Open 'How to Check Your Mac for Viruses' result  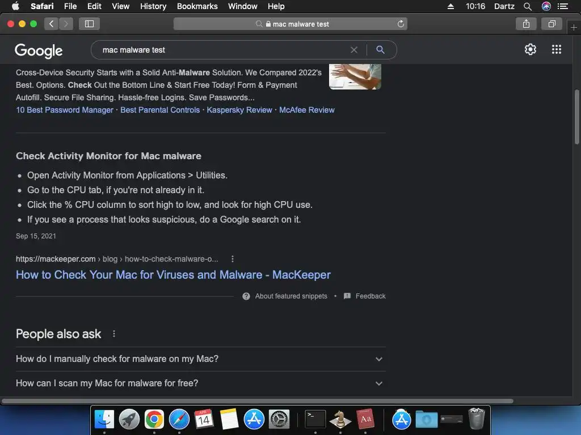pyautogui.click(x=173, y=275)
